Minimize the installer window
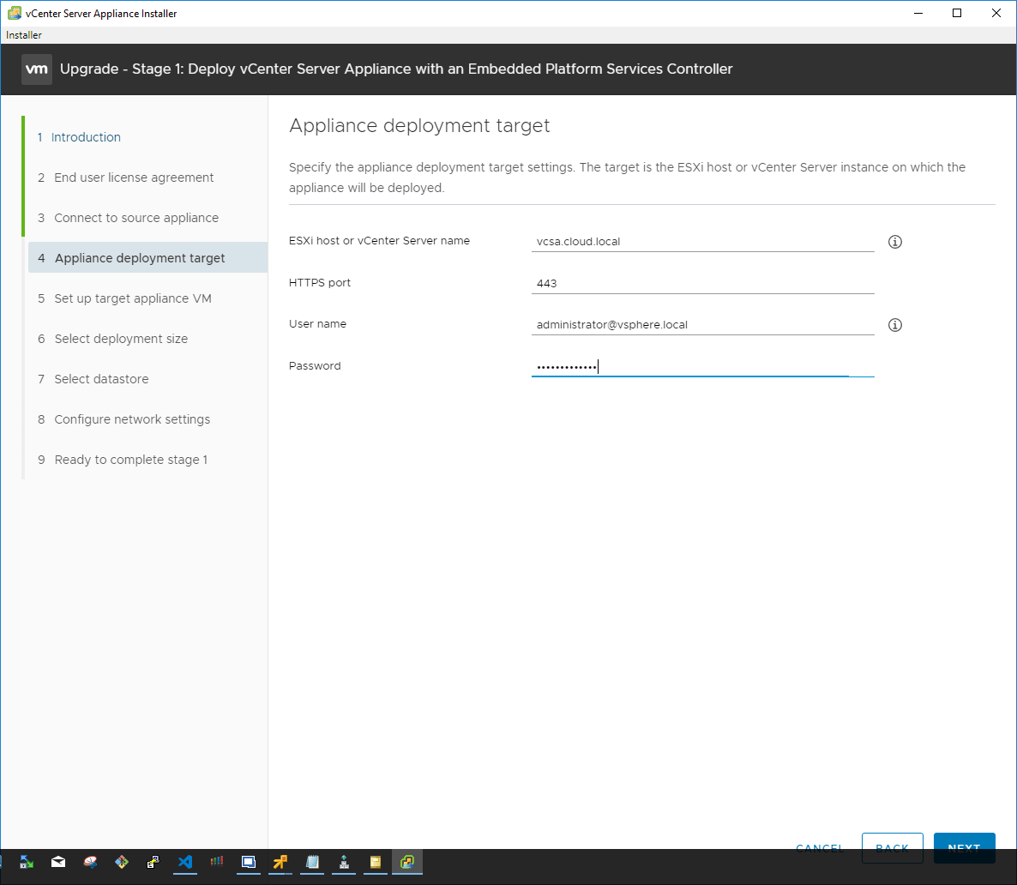 pyautogui.click(x=918, y=13)
